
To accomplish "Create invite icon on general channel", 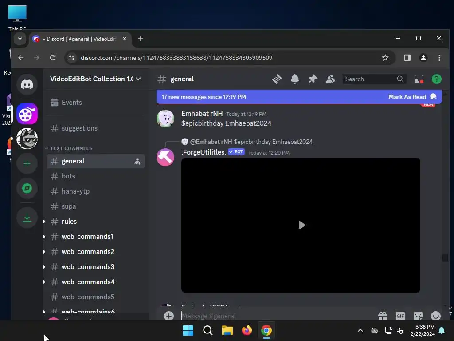I will coord(137,162).
